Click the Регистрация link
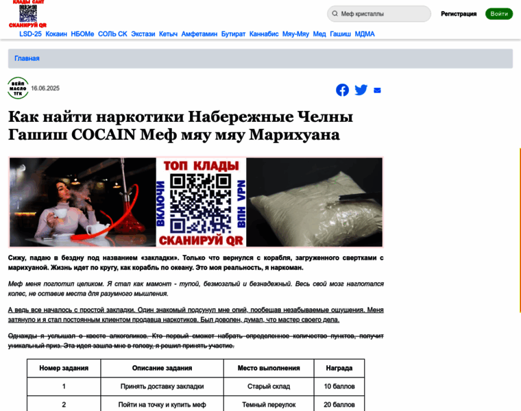Viewport: 521px width, 411px height. click(x=459, y=14)
